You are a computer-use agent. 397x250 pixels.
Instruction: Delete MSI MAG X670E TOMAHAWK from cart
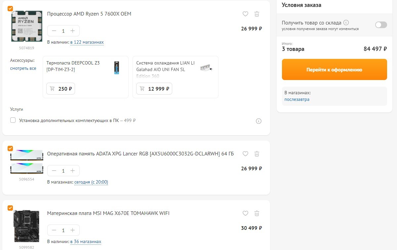[257, 213]
